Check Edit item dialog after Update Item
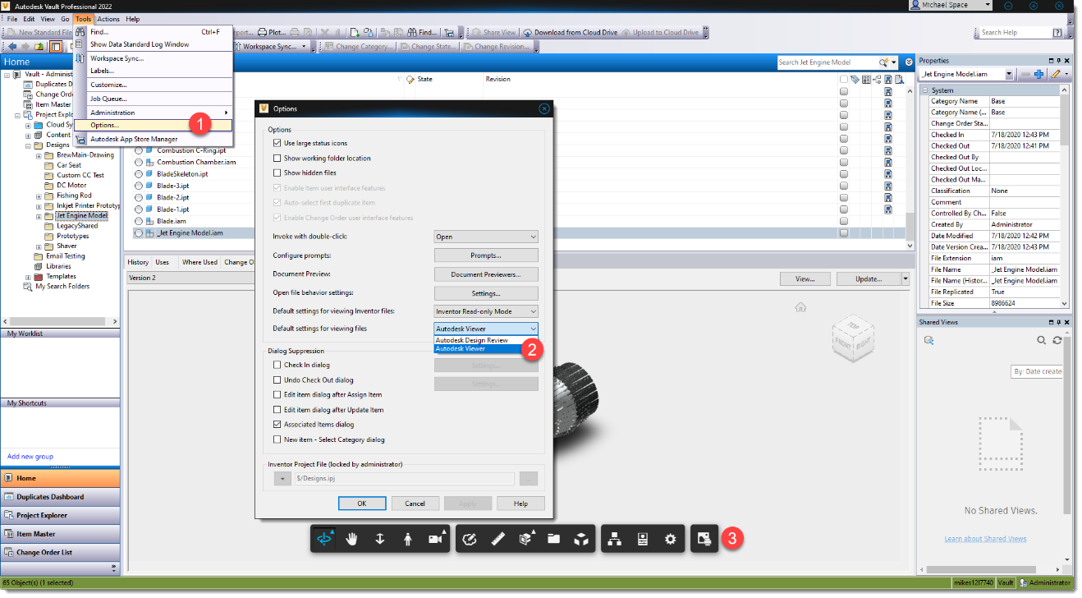This screenshot has width=1082, height=598. point(277,409)
